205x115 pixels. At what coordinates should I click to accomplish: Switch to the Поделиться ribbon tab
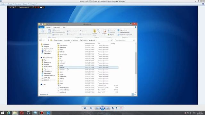point(57,27)
